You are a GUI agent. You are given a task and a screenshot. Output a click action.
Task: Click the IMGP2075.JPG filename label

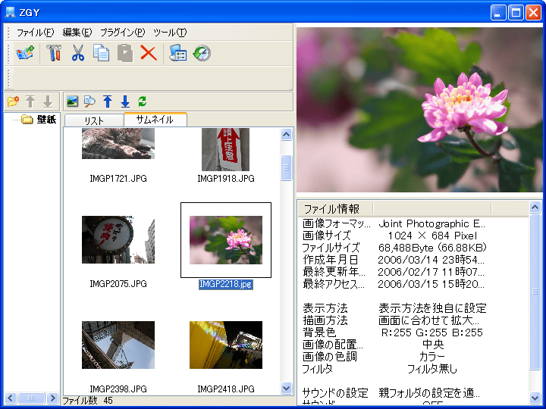118,284
